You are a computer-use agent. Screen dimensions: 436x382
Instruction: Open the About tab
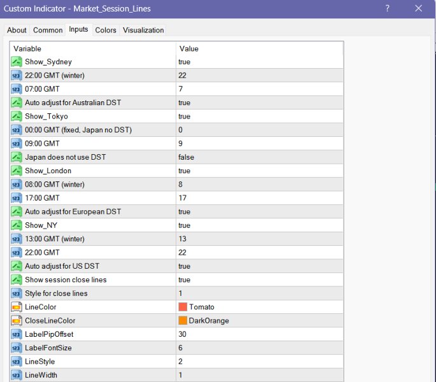pos(17,30)
